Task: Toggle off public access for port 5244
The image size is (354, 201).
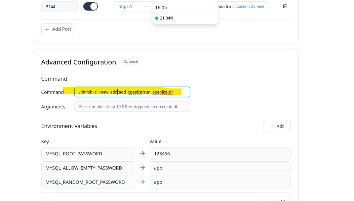Action: [90, 6]
